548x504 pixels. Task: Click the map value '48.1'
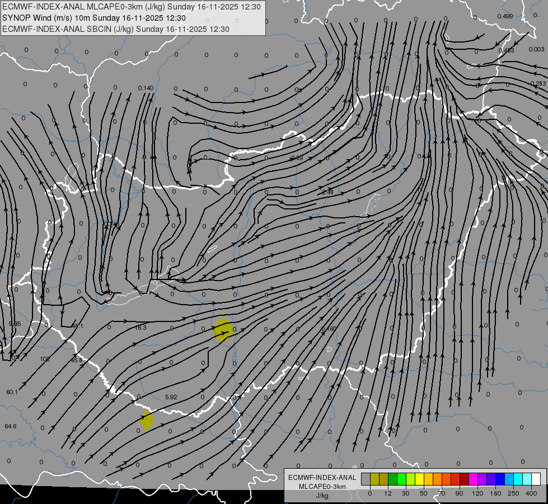click(77, 326)
